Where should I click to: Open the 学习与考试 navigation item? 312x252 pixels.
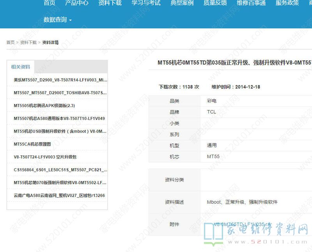(146, 3)
